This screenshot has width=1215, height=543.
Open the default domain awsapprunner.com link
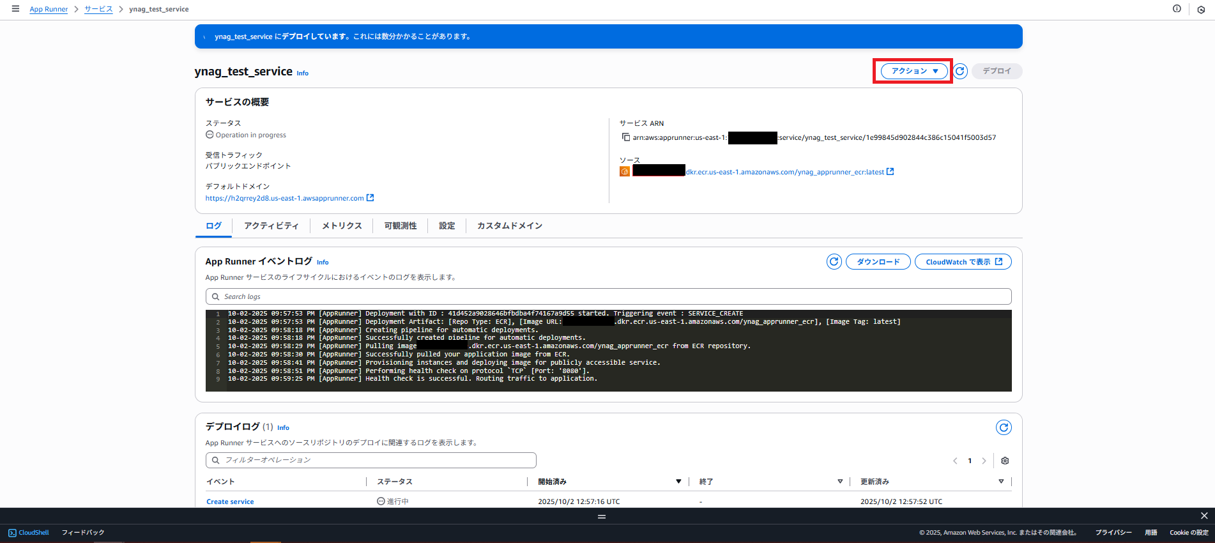(284, 199)
